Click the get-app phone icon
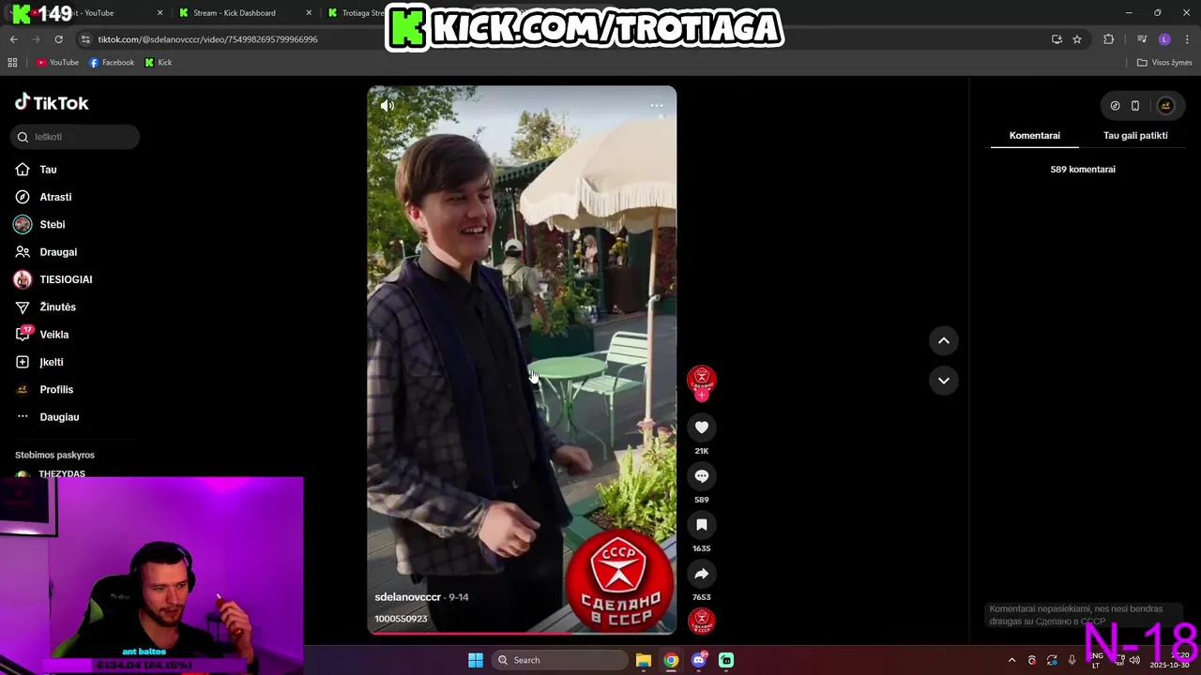The height and width of the screenshot is (675, 1201). pos(1134,106)
